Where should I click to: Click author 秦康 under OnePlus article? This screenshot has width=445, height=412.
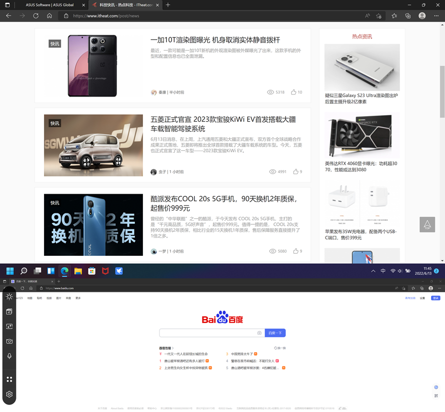pyautogui.click(x=162, y=92)
